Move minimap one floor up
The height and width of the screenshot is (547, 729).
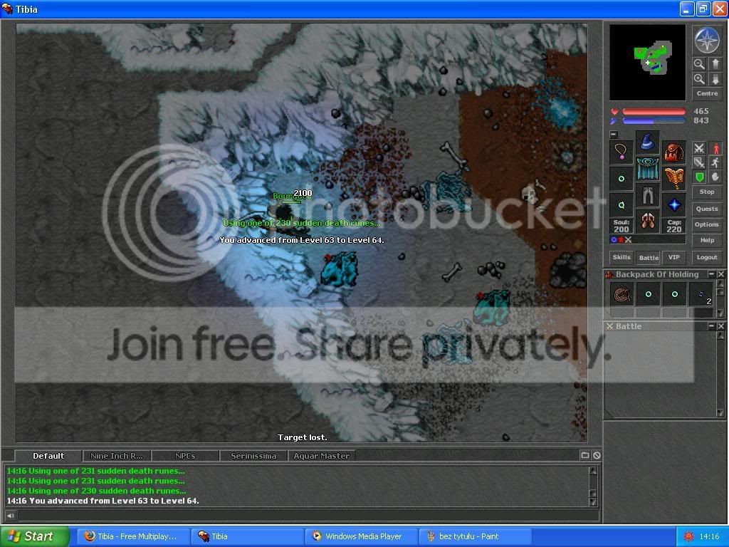coord(715,63)
